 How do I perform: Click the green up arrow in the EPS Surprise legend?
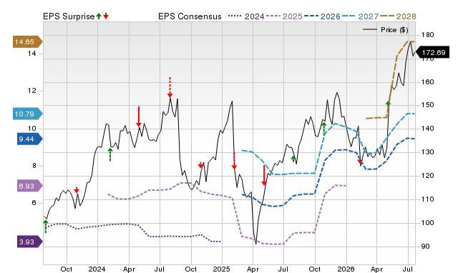click(99, 16)
